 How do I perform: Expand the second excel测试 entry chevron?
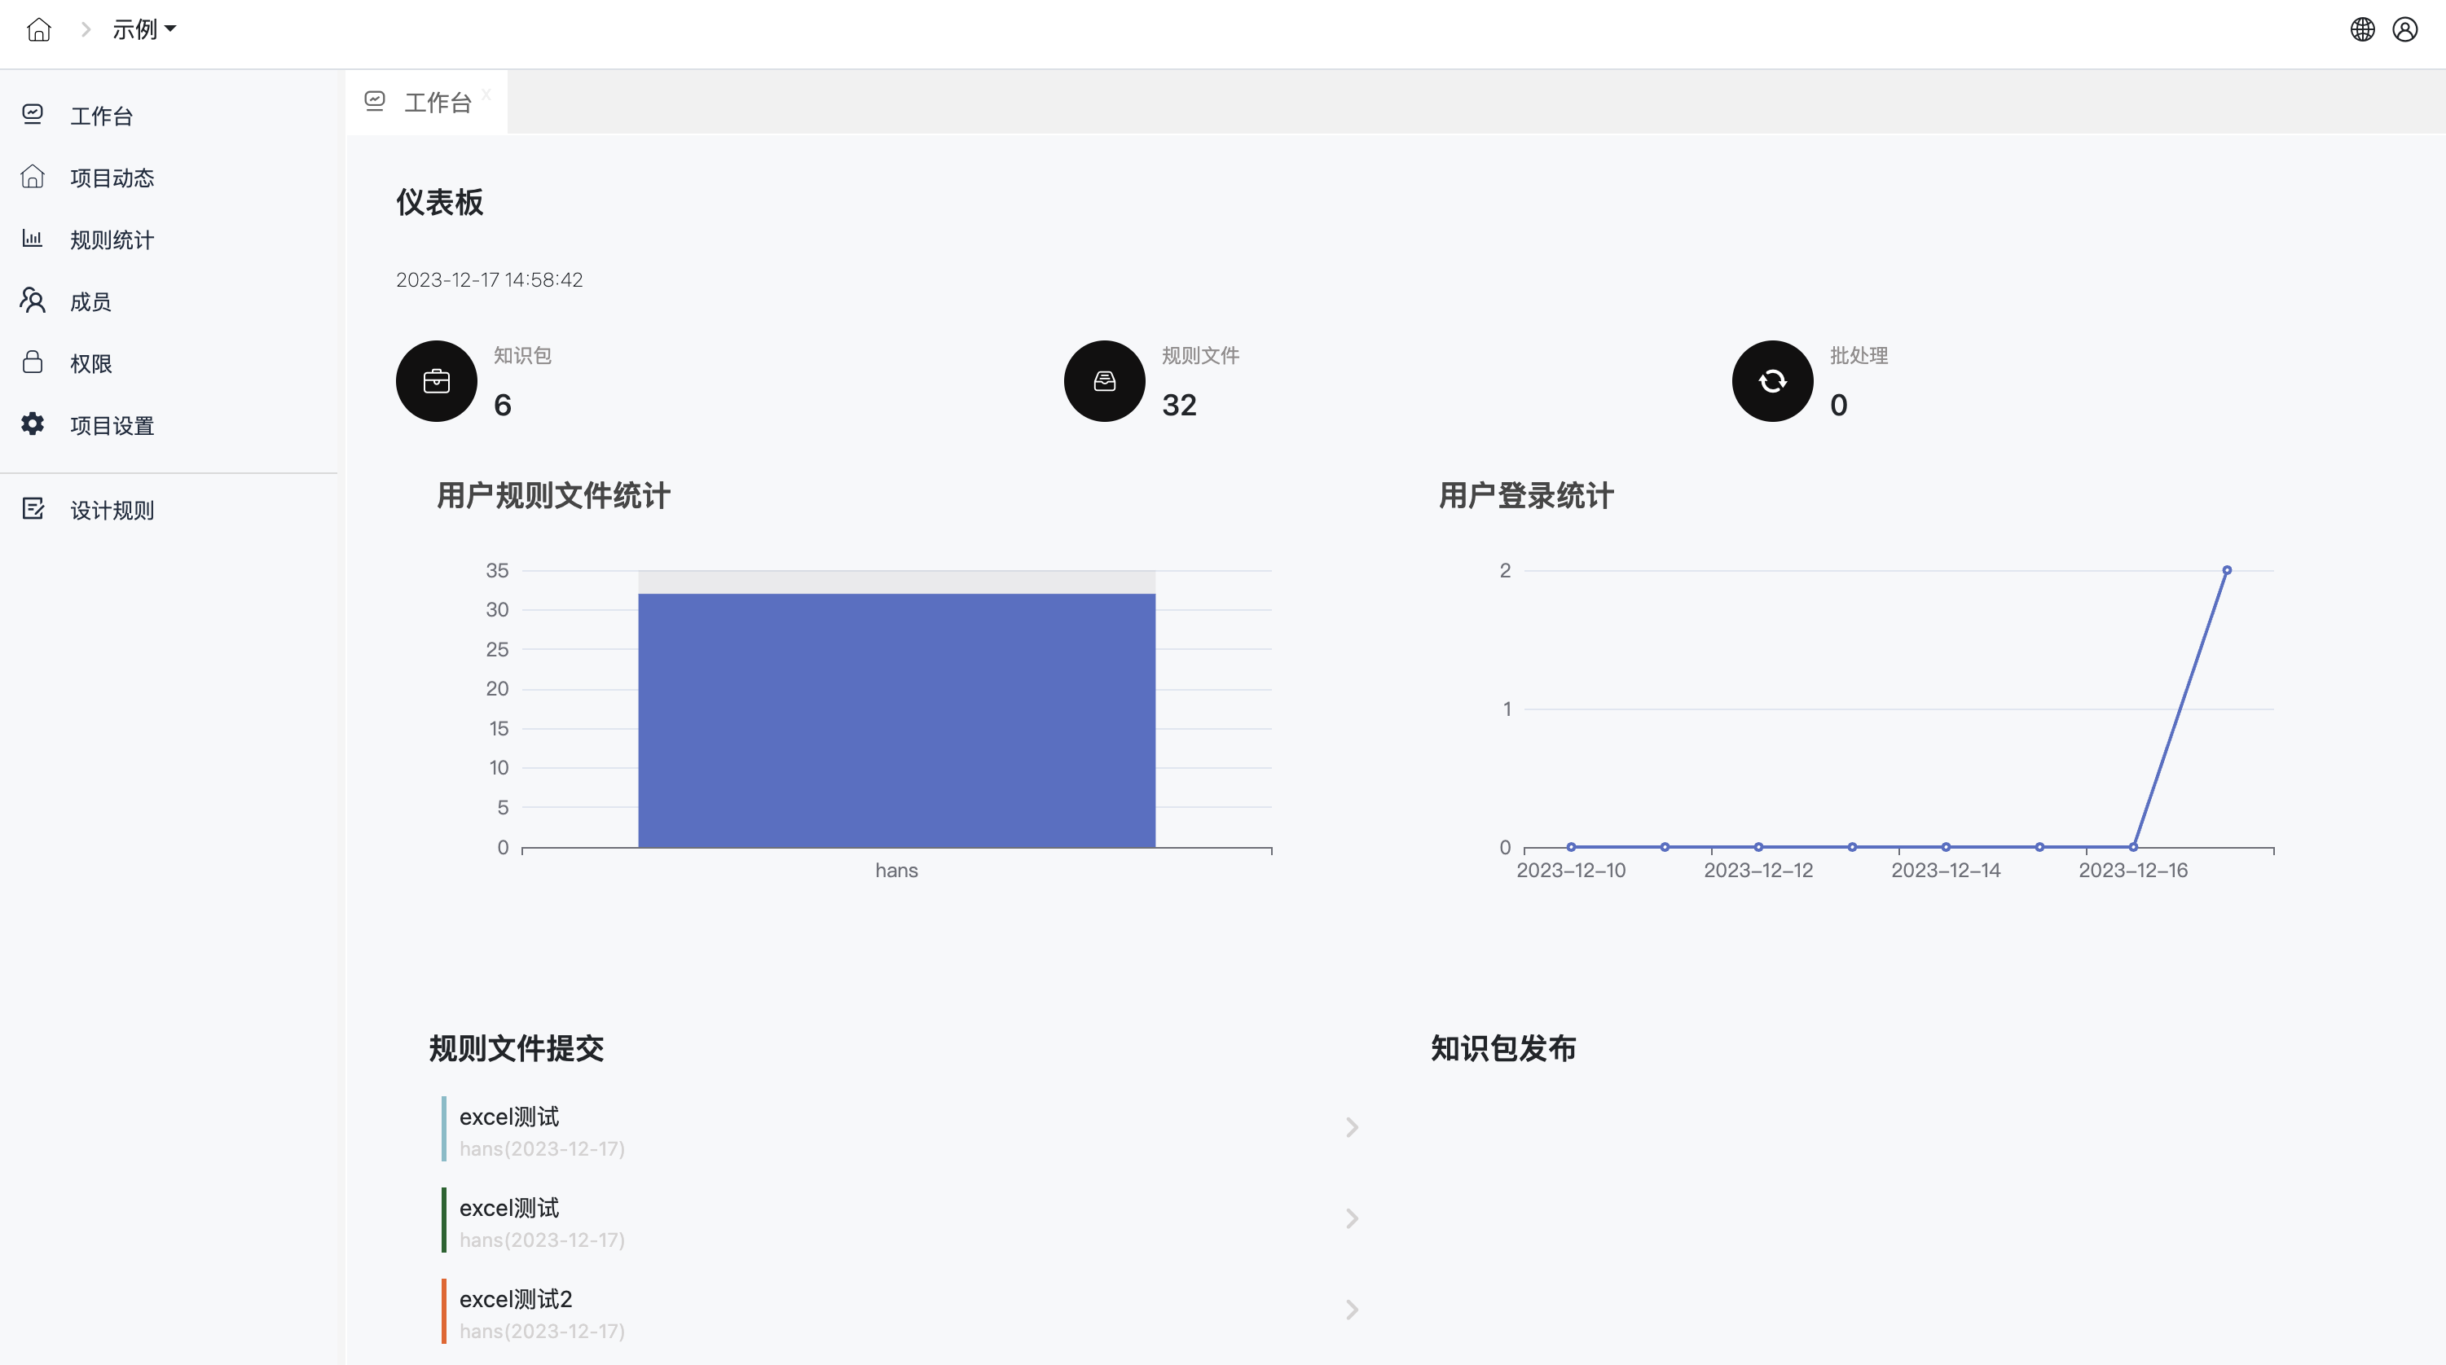click(x=1352, y=1218)
